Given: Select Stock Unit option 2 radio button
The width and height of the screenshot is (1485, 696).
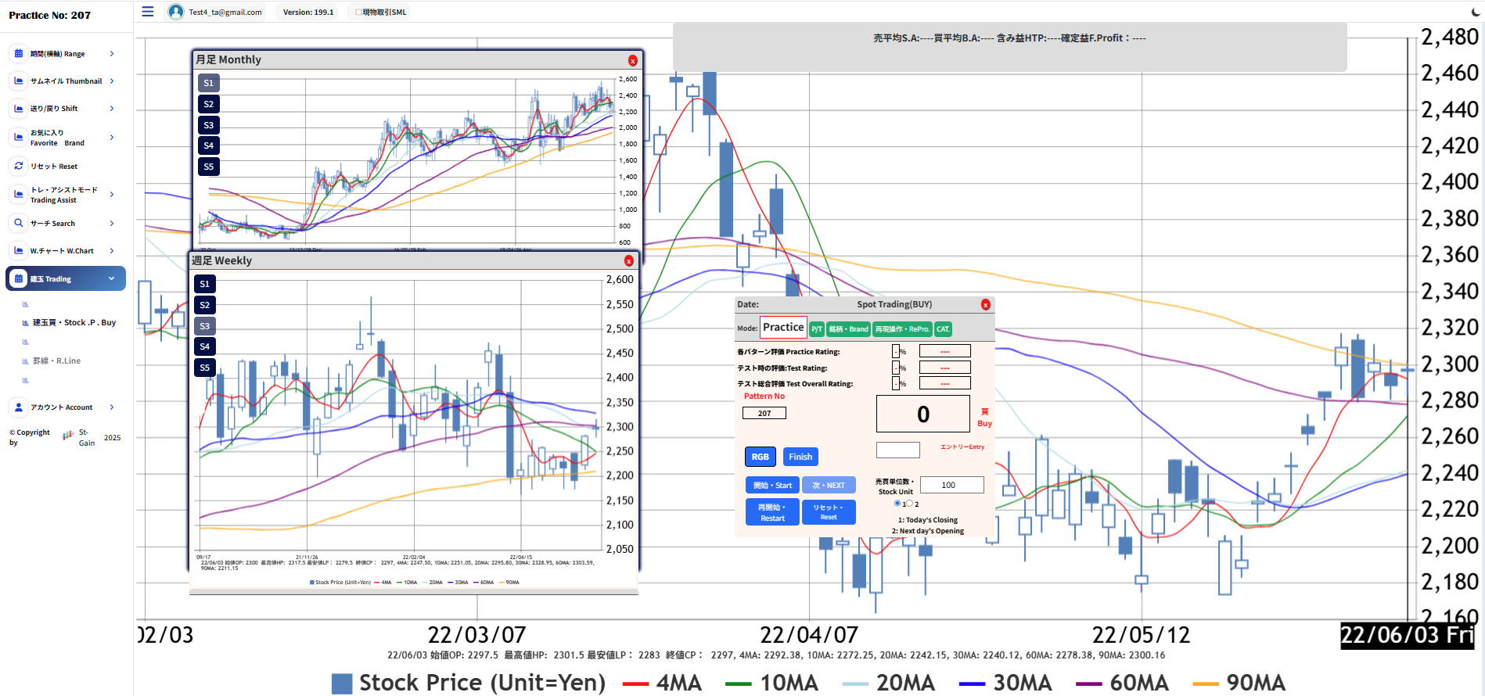Looking at the screenshot, I should pos(910,504).
